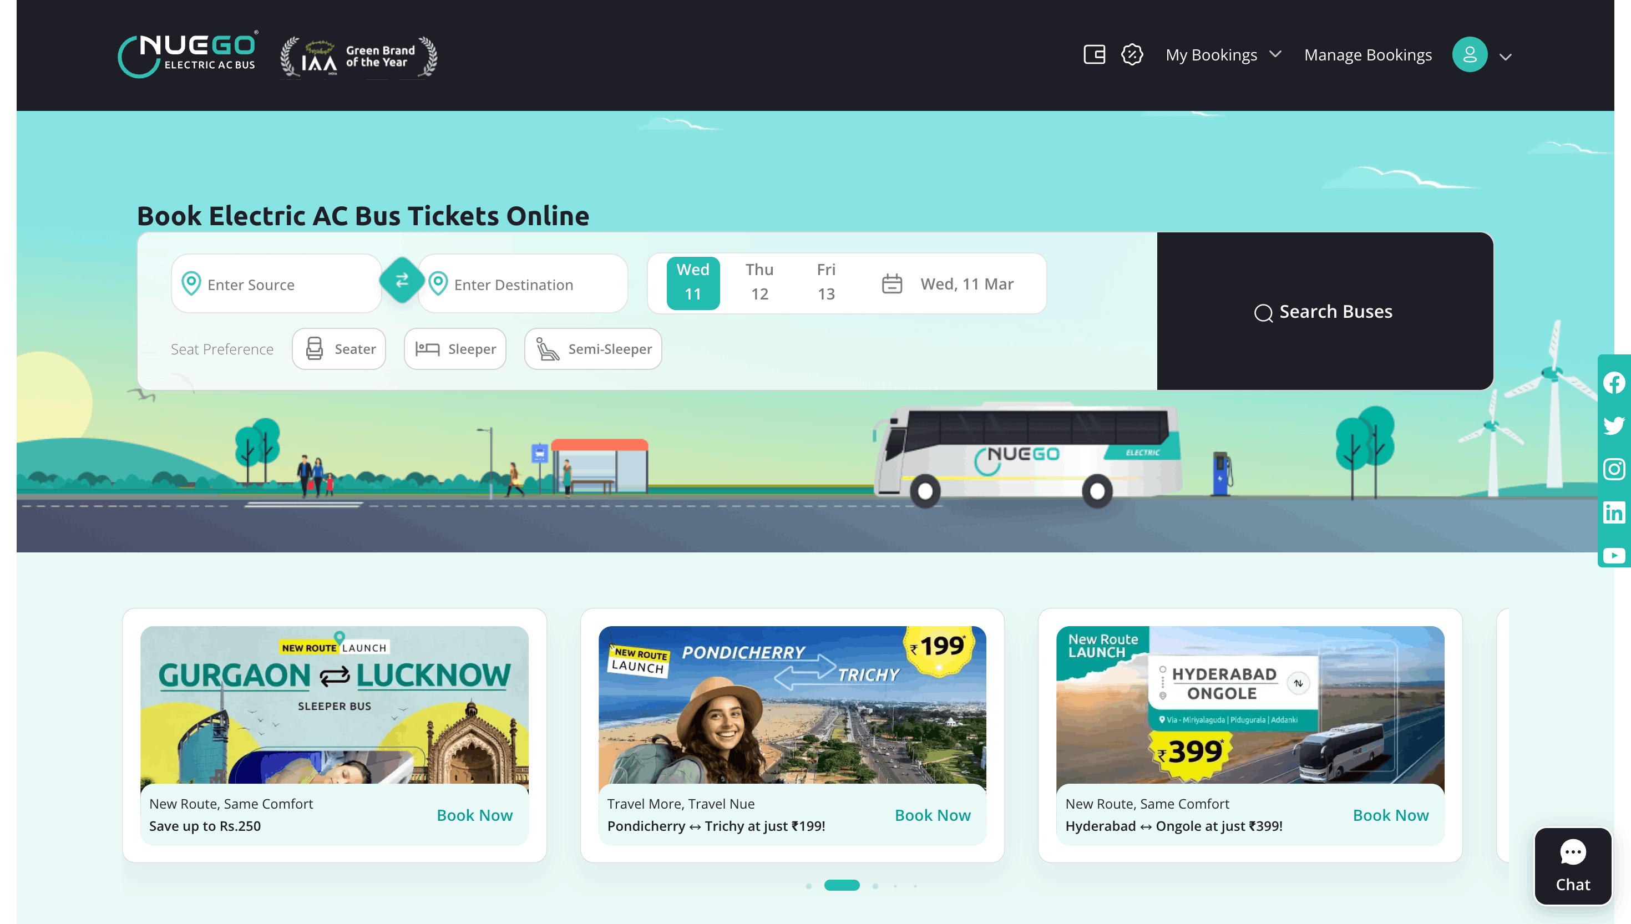The image size is (1631, 924).
Task: Click the offers discount badge icon
Action: (x=1132, y=54)
